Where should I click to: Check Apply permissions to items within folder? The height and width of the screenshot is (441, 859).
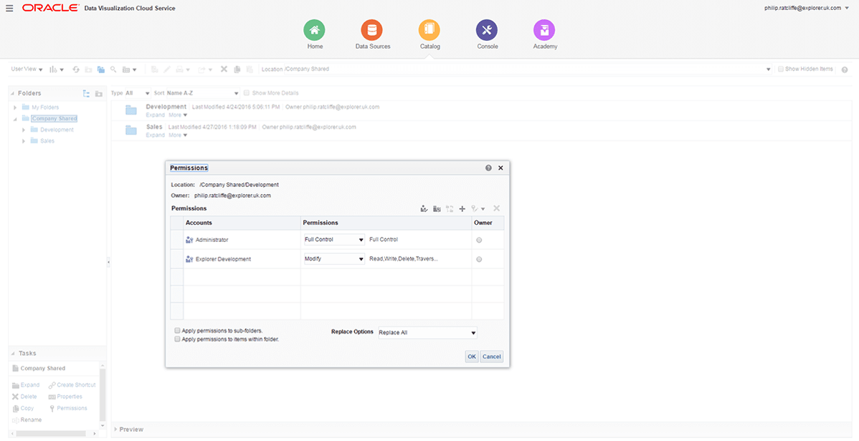pyautogui.click(x=177, y=339)
